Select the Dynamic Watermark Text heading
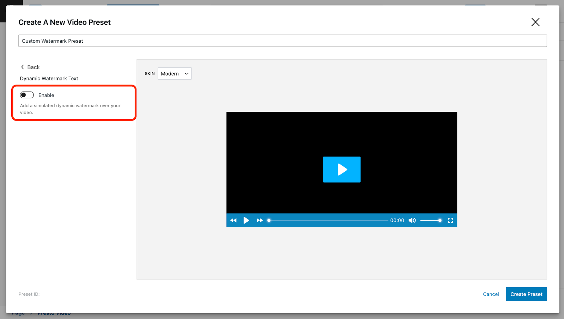This screenshot has width=564, height=319. [x=49, y=79]
